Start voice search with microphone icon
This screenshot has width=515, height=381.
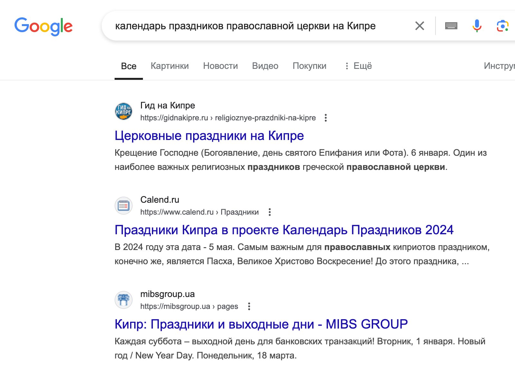[x=477, y=26]
